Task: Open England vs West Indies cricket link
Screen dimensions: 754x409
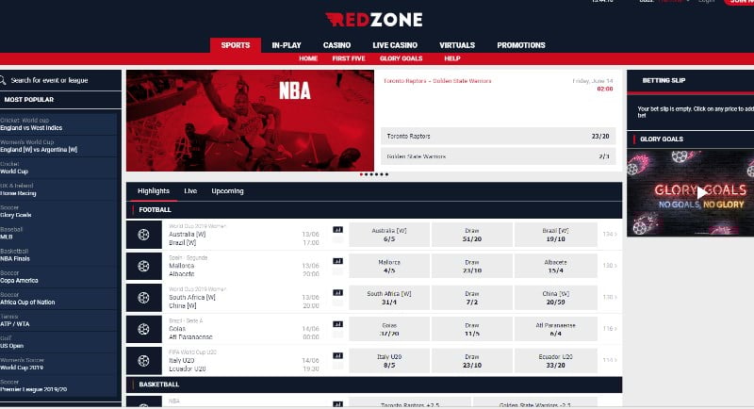Action: [x=58, y=124]
